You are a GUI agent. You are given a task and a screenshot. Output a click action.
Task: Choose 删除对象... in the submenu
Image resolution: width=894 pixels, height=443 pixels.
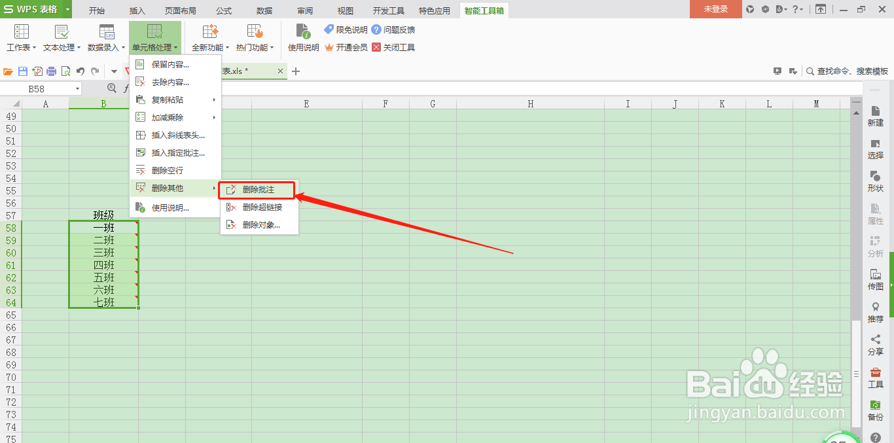tap(259, 224)
